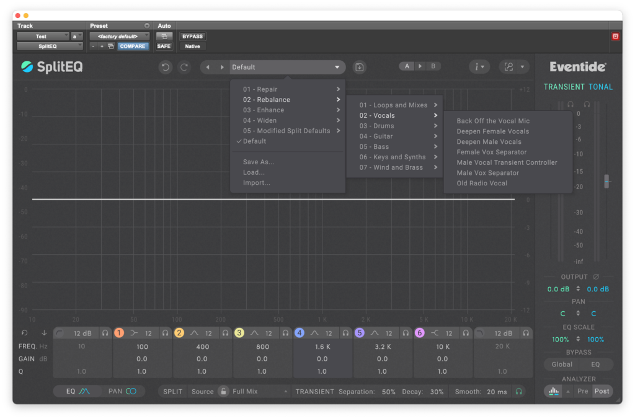Image resolution: width=635 pixels, height=419 pixels.
Task: Click the output level fader handle
Action: (x=606, y=181)
